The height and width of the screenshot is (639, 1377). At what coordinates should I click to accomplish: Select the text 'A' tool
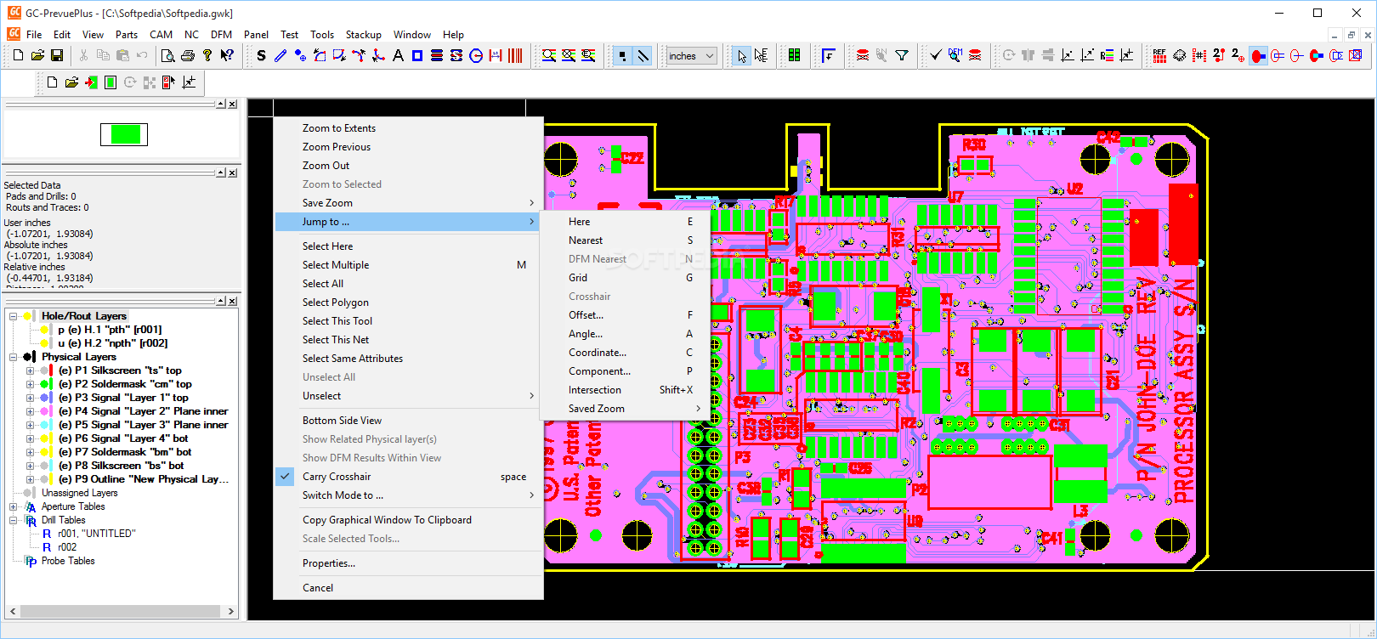[398, 55]
